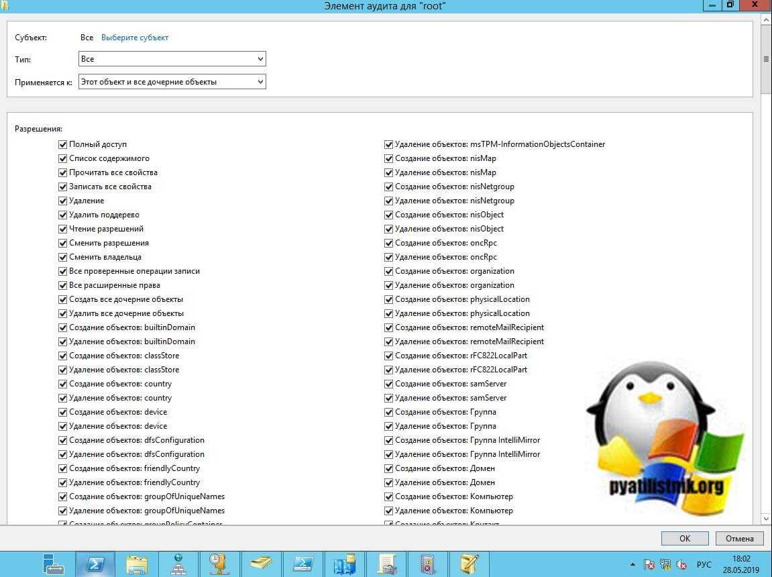Click the yellow book taskbar icon
The width and height of the screenshot is (772, 577).
pos(261,563)
